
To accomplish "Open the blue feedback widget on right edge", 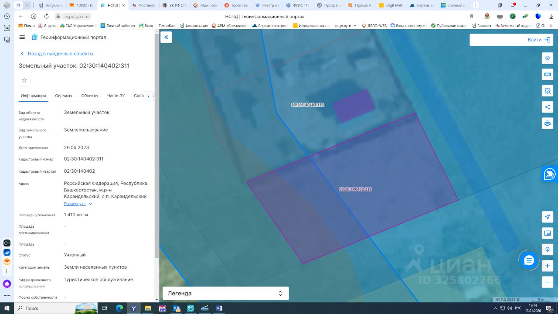I will tap(550, 174).
